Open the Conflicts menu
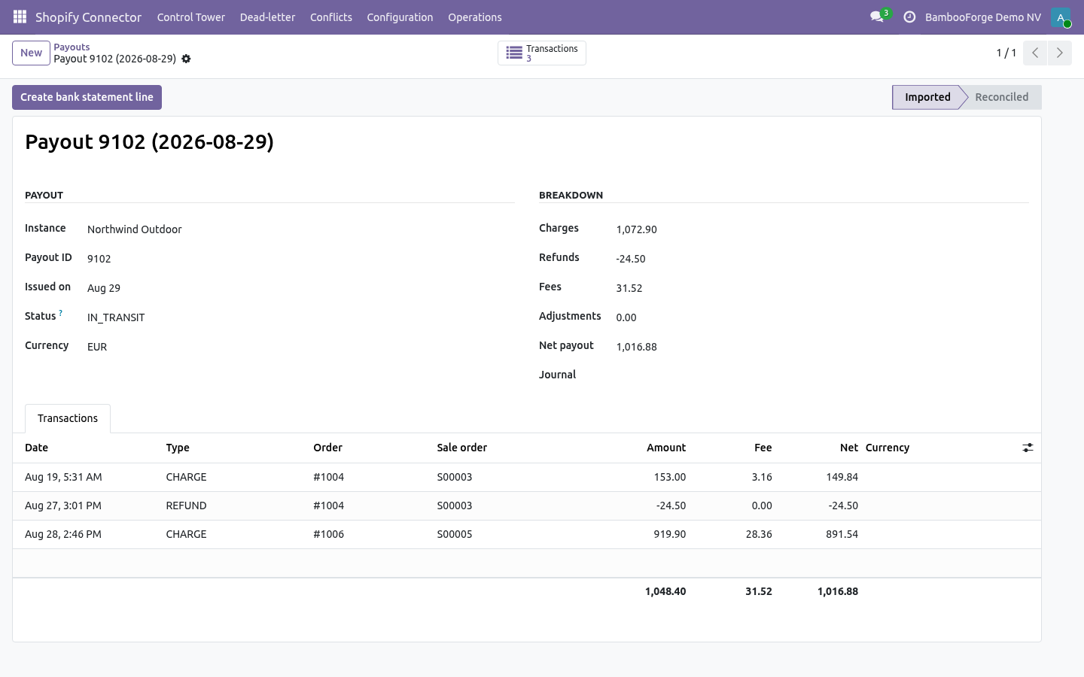 pos(331,17)
